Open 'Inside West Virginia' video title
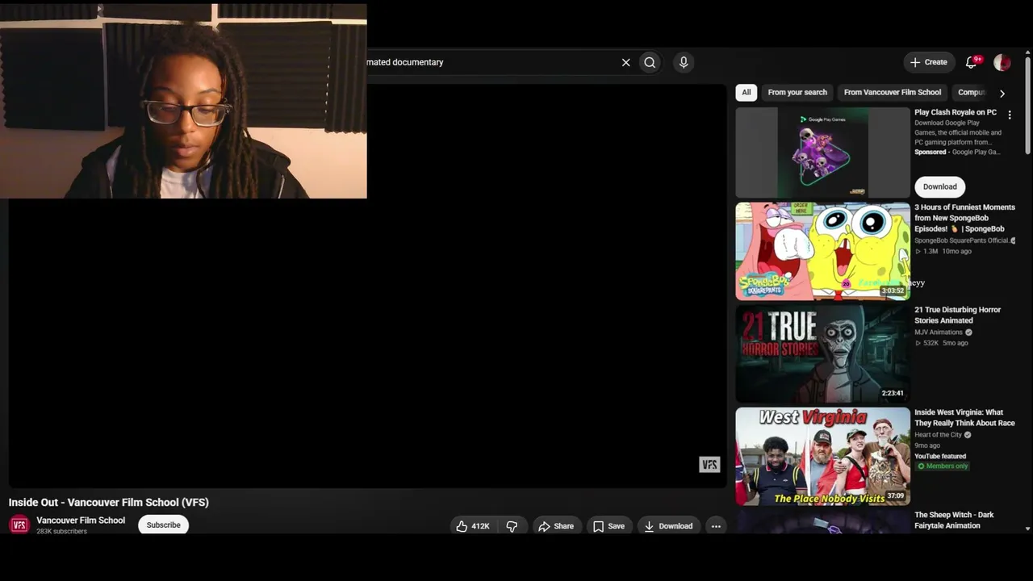 [x=964, y=417]
